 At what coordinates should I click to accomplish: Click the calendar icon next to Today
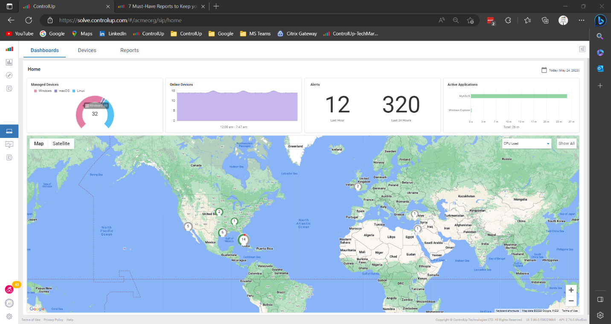544,70
